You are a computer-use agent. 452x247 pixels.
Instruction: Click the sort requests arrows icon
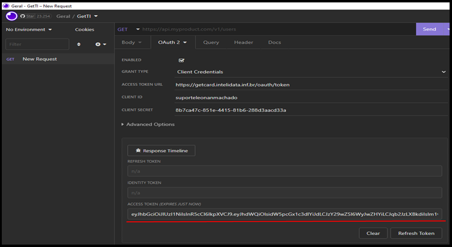point(79,44)
